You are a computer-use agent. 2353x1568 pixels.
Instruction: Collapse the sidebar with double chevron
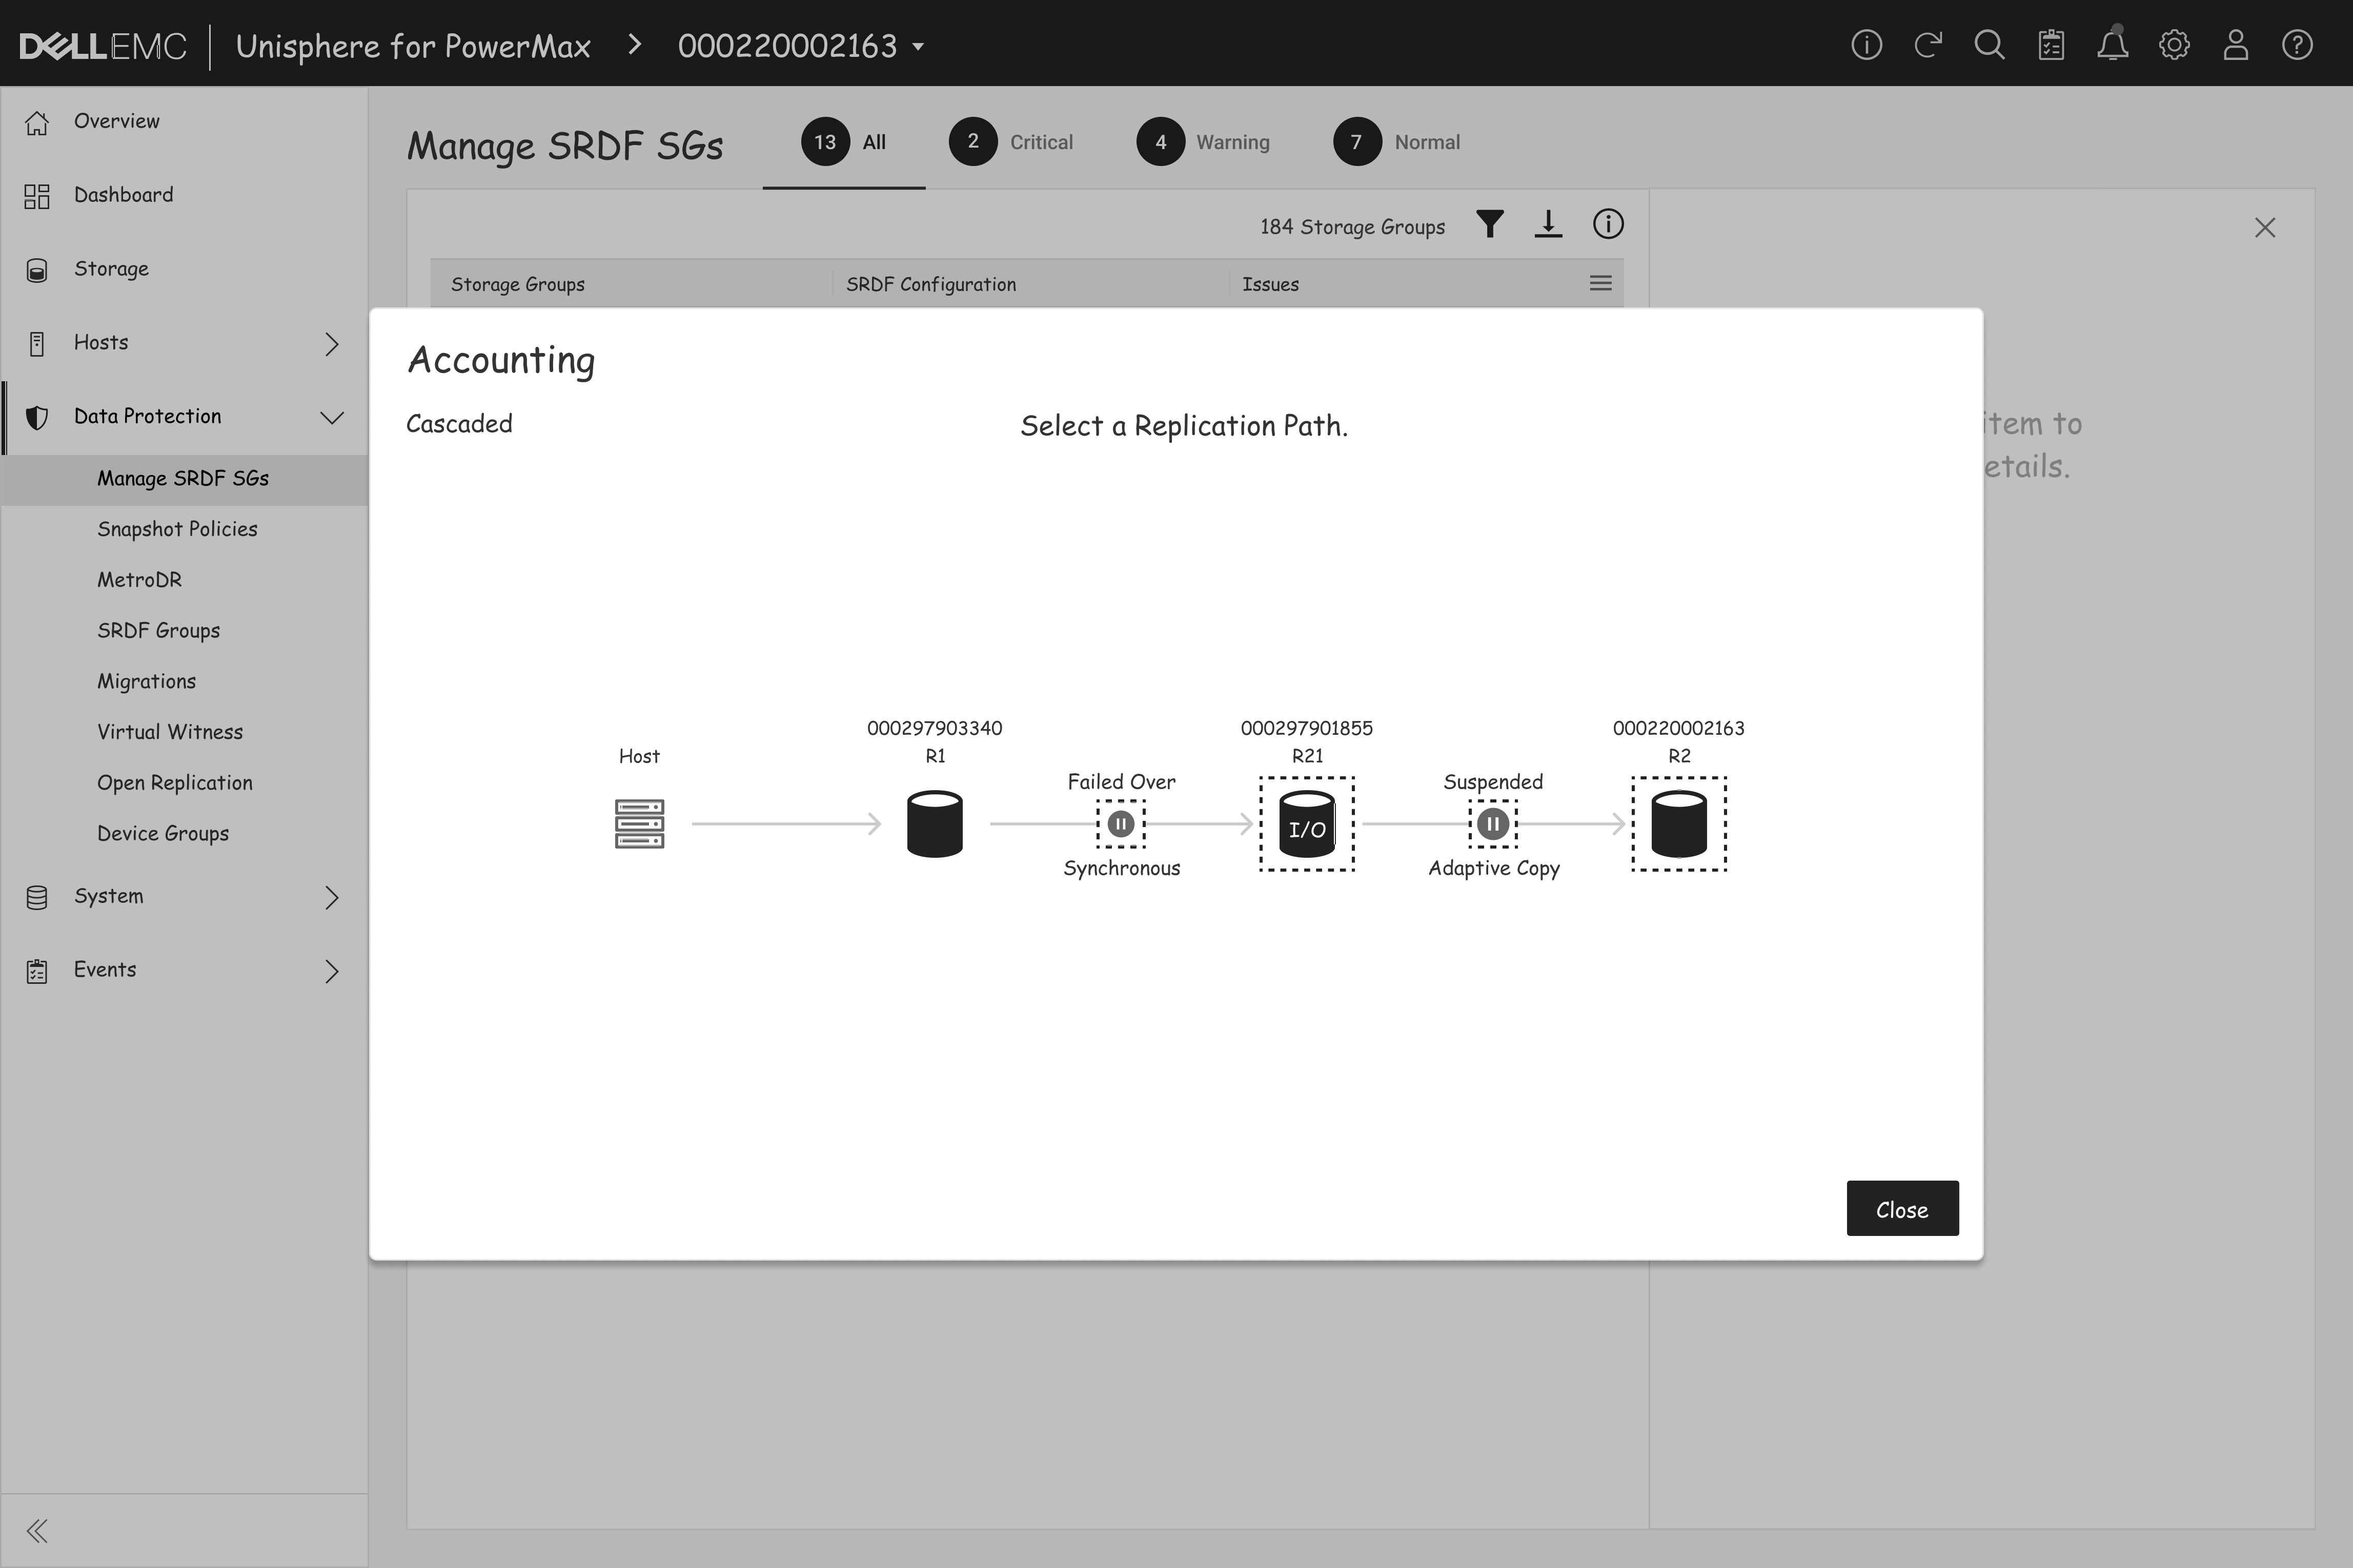(x=37, y=1530)
